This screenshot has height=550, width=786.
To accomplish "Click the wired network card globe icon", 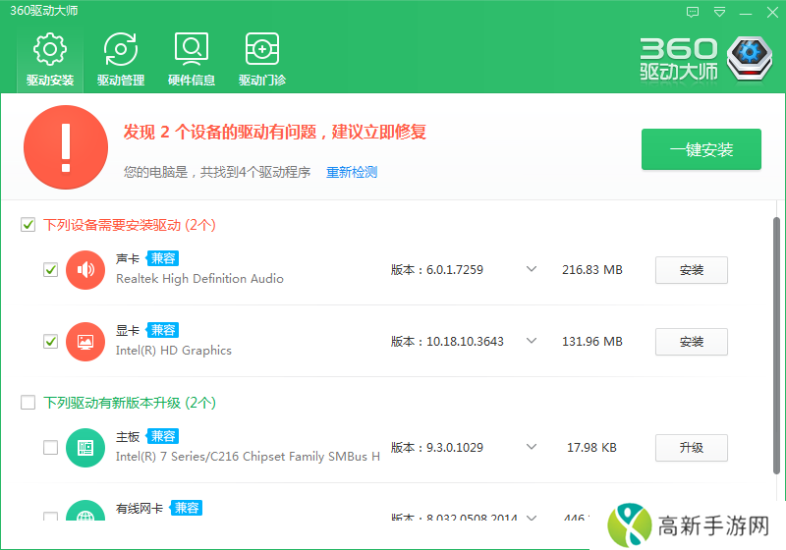I will click(x=85, y=511).
